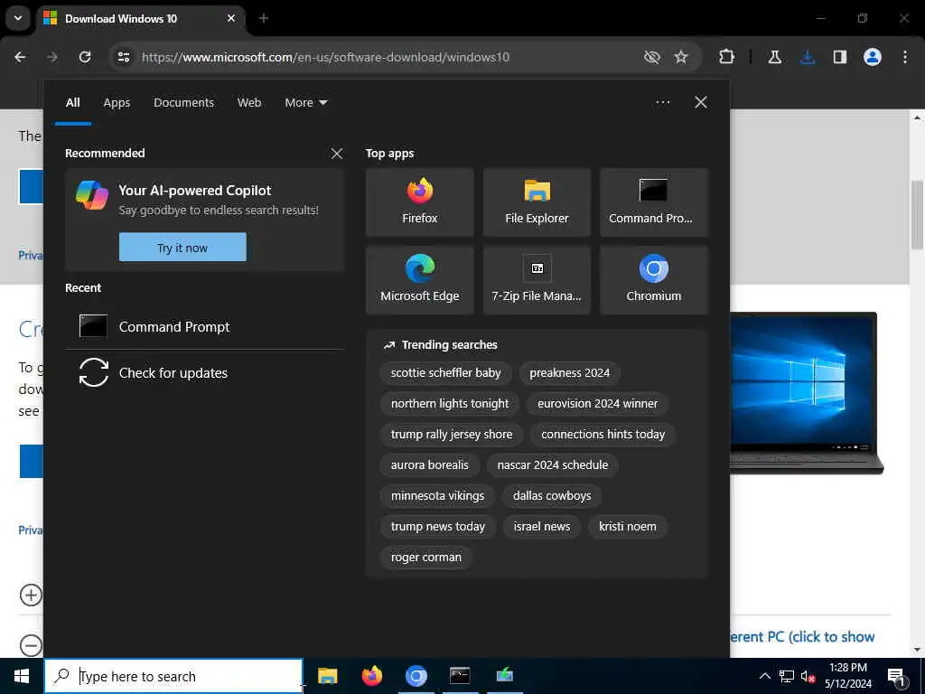Go back in the browser
This screenshot has width=925, height=694.
[x=20, y=57]
